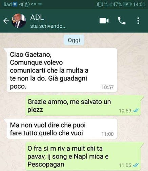148x171 pixels.
Task: Tap read ticks on the 11:05 message
Action: pos(135,165)
